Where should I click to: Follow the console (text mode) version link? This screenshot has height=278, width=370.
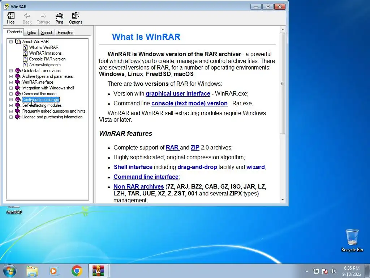(189, 103)
